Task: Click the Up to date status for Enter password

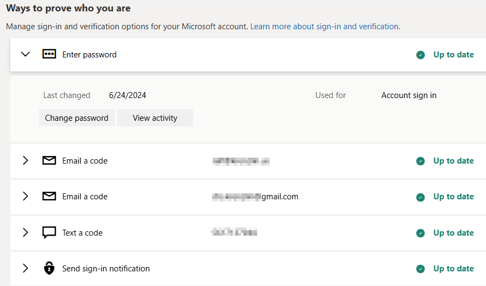Action: [x=453, y=55]
